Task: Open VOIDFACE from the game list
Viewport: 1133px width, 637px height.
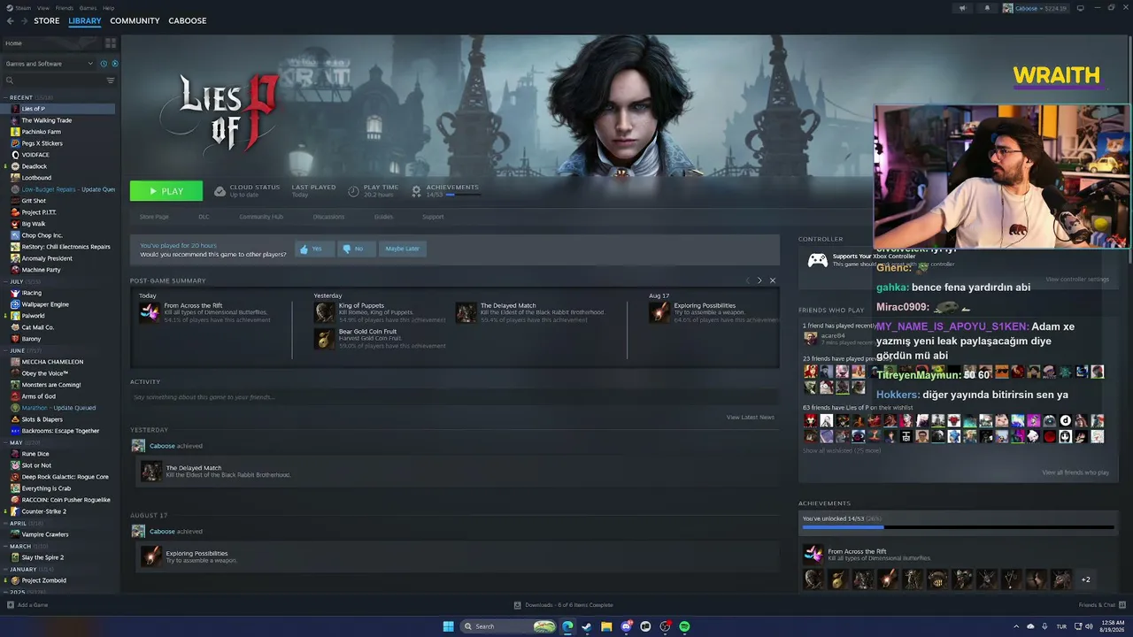Action: (35, 155)
